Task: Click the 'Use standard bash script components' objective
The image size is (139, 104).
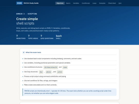Action: (x=53, y=59)
